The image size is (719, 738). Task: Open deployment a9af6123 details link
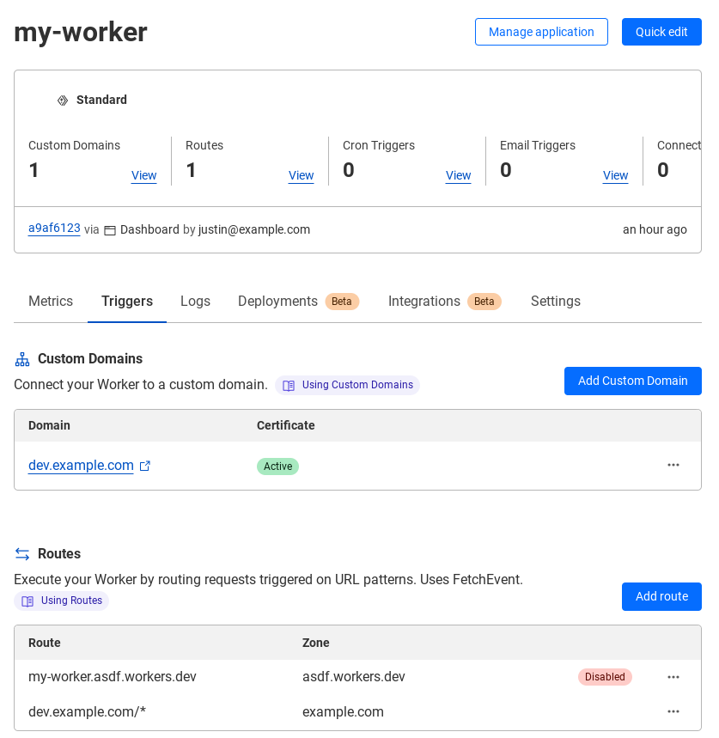point(53,229)
